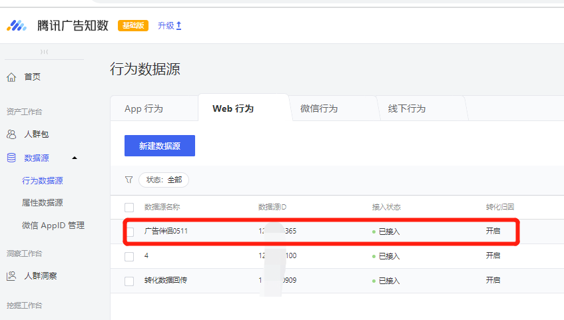Switch to the 微信行为 tab
Viewport: 564px width, 320px height.
click(x=319, y=108)
